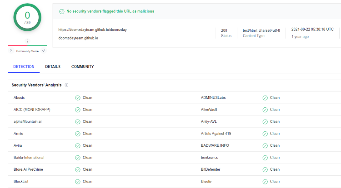Click the Clean check icon for alphaMountain.ai
341x188 pixels.
78,122
